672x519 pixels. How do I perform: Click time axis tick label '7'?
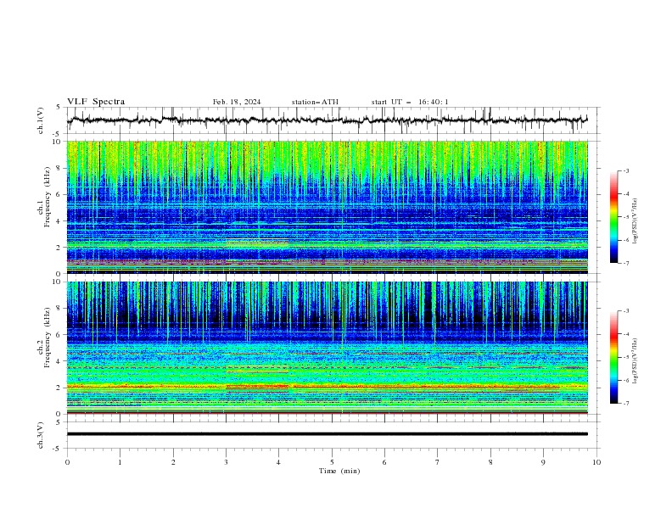438,462
